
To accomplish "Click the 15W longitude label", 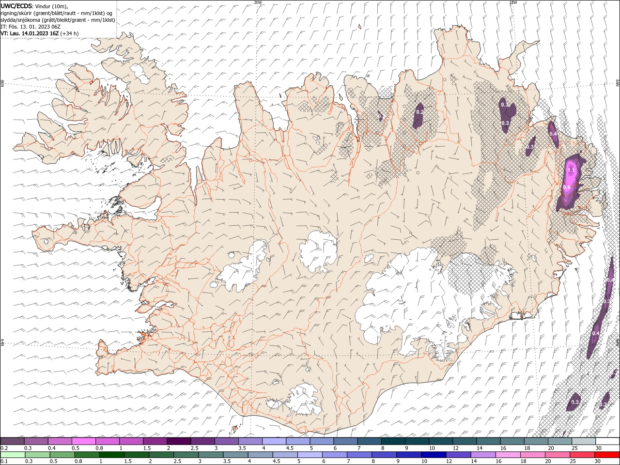I will coord(513,2).
